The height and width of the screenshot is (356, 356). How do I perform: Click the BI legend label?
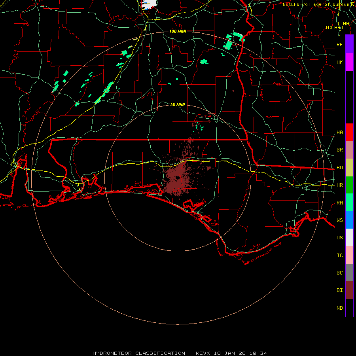(339, 290)
